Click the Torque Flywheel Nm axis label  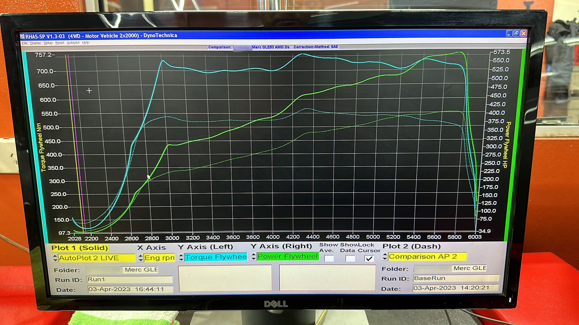click(x=41, y=147)
